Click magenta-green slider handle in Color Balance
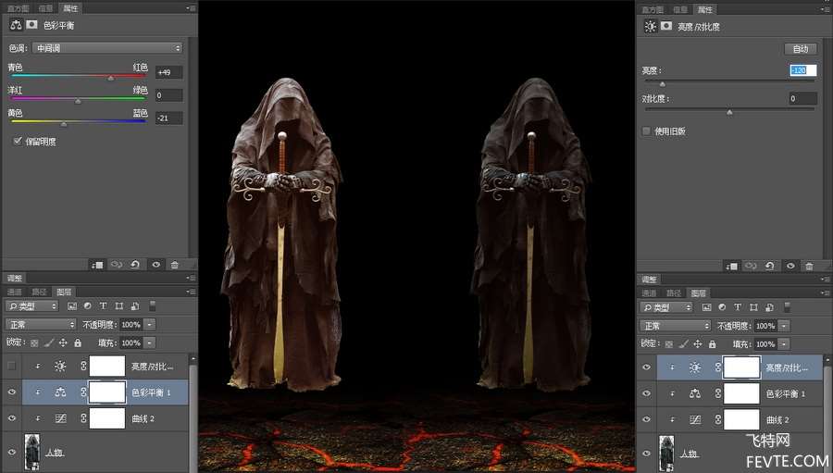The image size is (833, 473). 78,101
